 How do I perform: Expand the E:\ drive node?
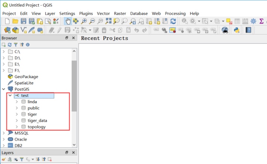(4, 64)
